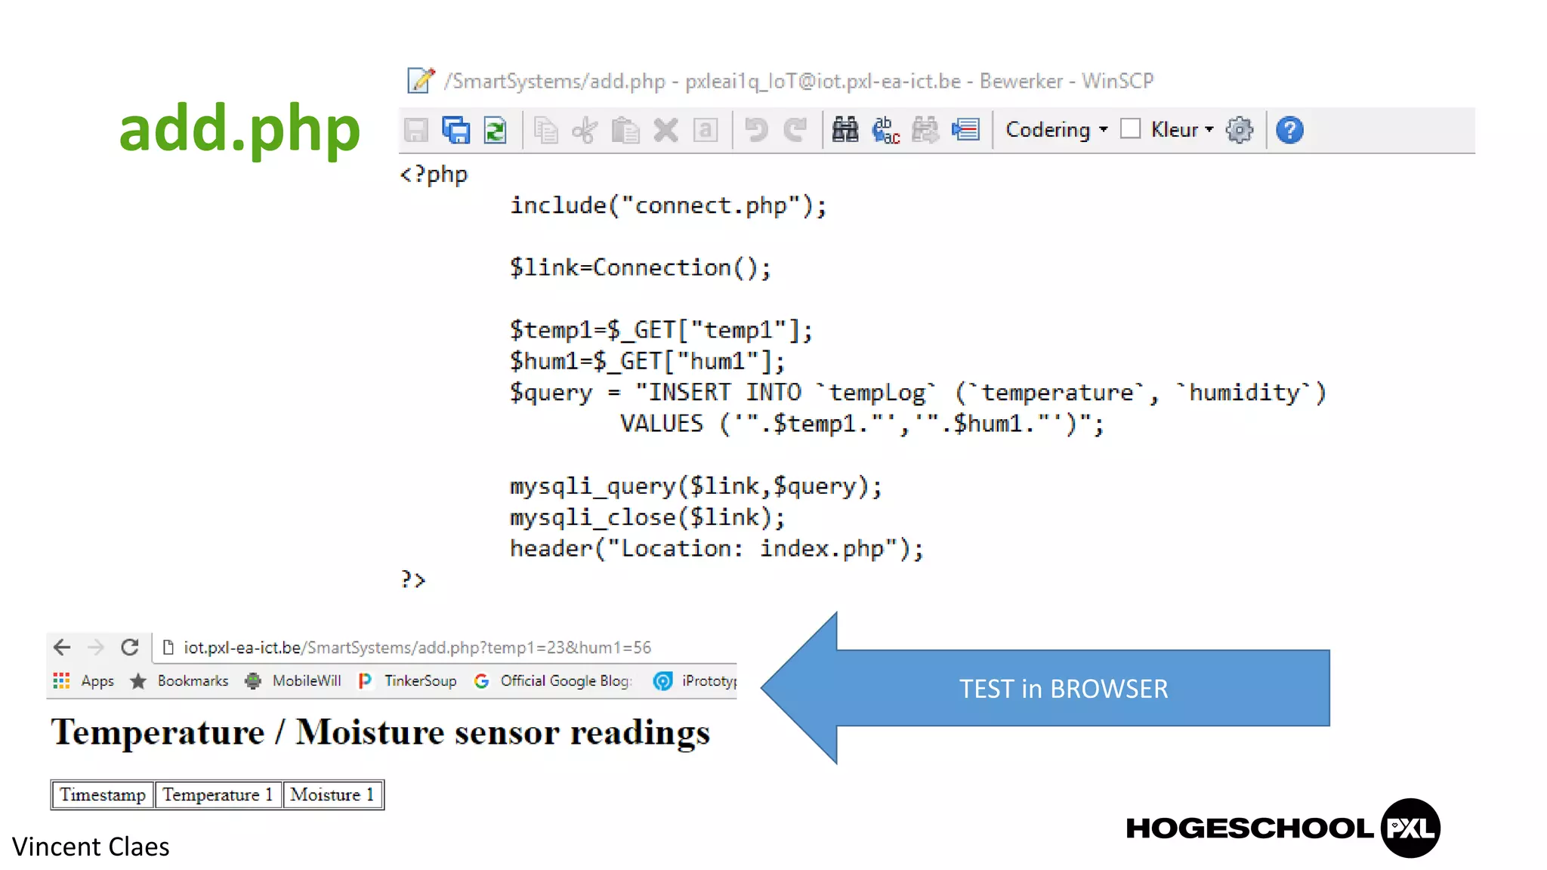1547x870 pixels.
Task: Expand the Codering dropdown
Action: pyautogui.click(x=1056, y=130)
